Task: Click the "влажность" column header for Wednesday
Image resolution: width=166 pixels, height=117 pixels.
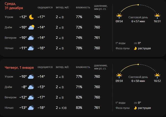Action: tap(83, 7)
